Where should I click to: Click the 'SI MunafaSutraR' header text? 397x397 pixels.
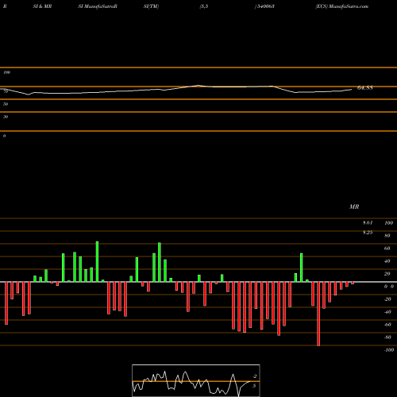click(x=98, y=6)
